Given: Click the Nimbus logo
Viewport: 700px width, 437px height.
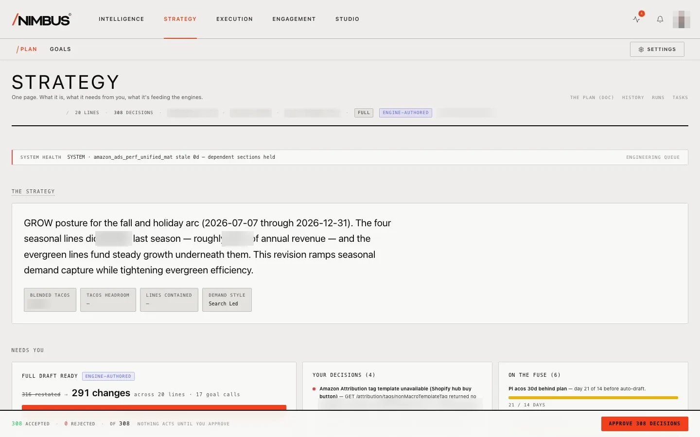Looking at the screenshot, I should tap(42, 19).
